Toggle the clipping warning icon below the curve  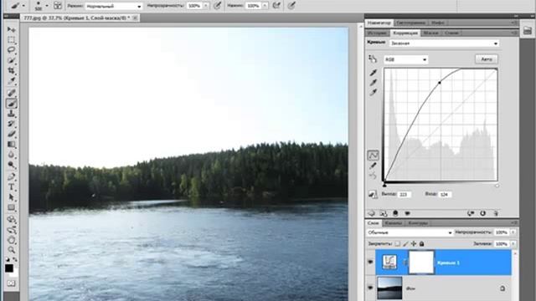coord(372,195)
